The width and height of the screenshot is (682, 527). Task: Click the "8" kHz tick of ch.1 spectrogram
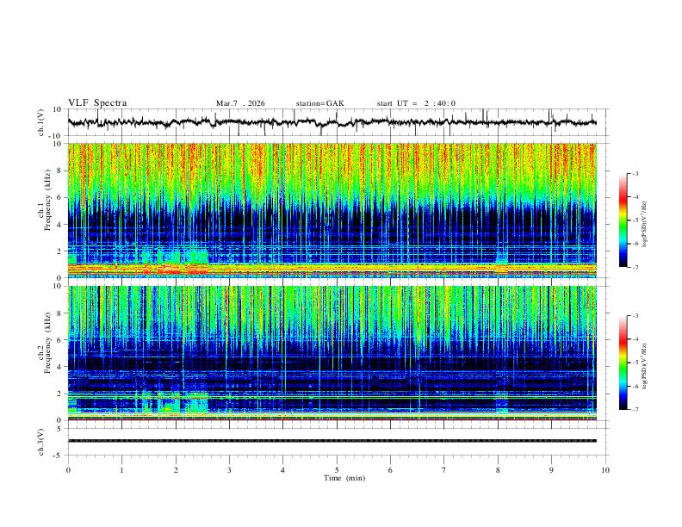[x=60, y=170]
